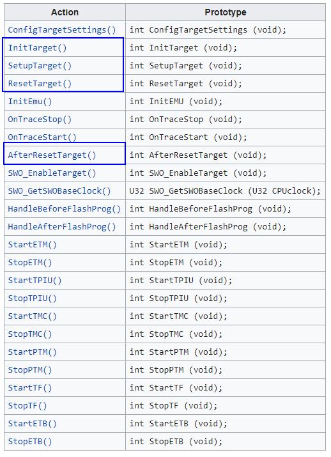This screenshot has width=331, height=457.
Task: Click the StopETB() link
Action: [30, 442]
